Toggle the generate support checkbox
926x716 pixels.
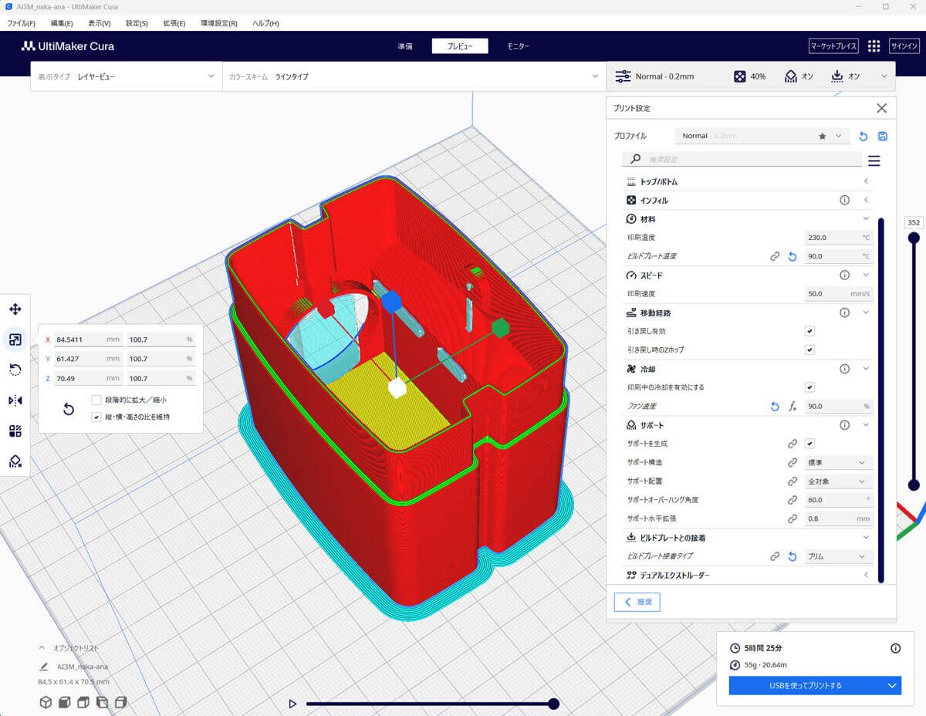(809, 444)
